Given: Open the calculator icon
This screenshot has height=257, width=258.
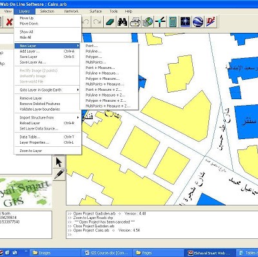Looking at the screenshot, I should [x=173, y=22].
